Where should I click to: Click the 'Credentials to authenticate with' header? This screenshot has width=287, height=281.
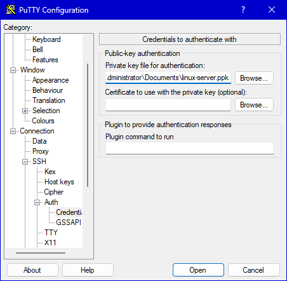(x=190, y=39)
